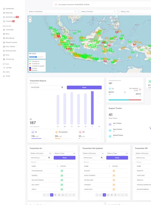Go to page 2 of Transmitter On

pyautogui.click(x=55, y=195)
